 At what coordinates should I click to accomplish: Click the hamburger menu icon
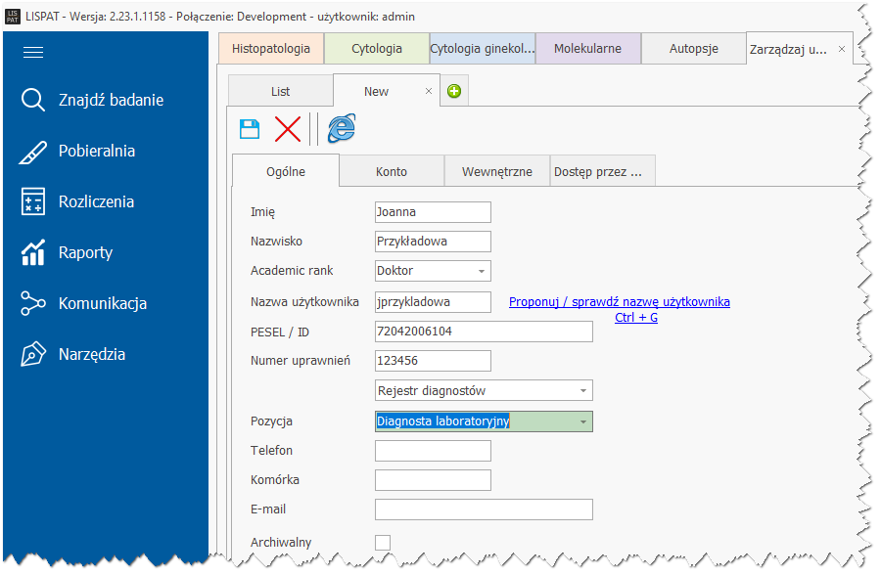point(33,53)
